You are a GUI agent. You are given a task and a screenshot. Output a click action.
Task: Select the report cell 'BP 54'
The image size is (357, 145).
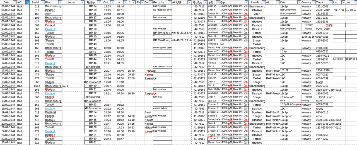click(93, 112)
